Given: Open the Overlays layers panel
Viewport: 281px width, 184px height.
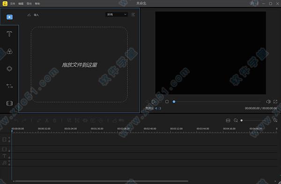Looking at the screenshot, I should coord(9,69).
